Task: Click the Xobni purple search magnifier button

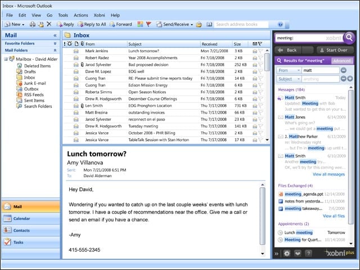Action: (x=349, y=38)
